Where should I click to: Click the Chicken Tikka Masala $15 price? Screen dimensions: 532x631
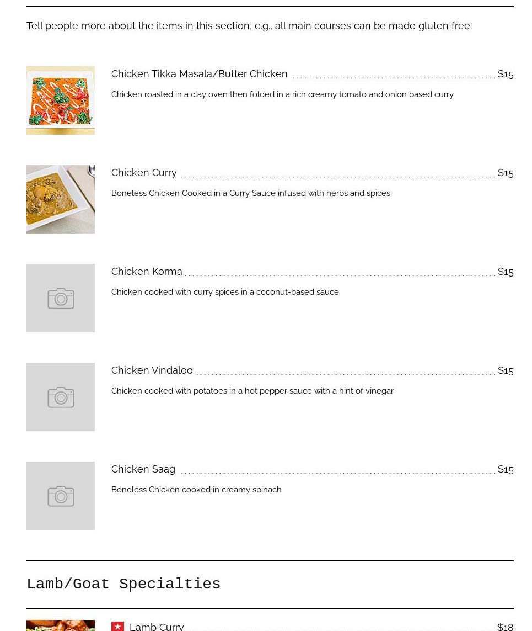tap(505, 74)
